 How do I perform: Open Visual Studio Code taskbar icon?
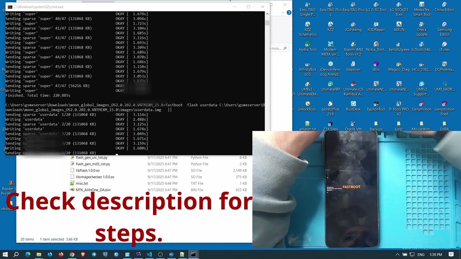point(149,254)
